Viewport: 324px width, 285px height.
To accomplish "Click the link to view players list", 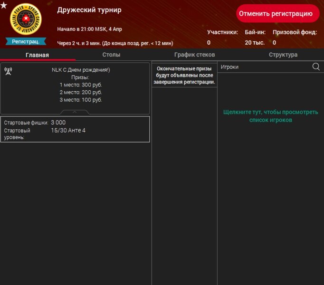I will tap(270, 116).
